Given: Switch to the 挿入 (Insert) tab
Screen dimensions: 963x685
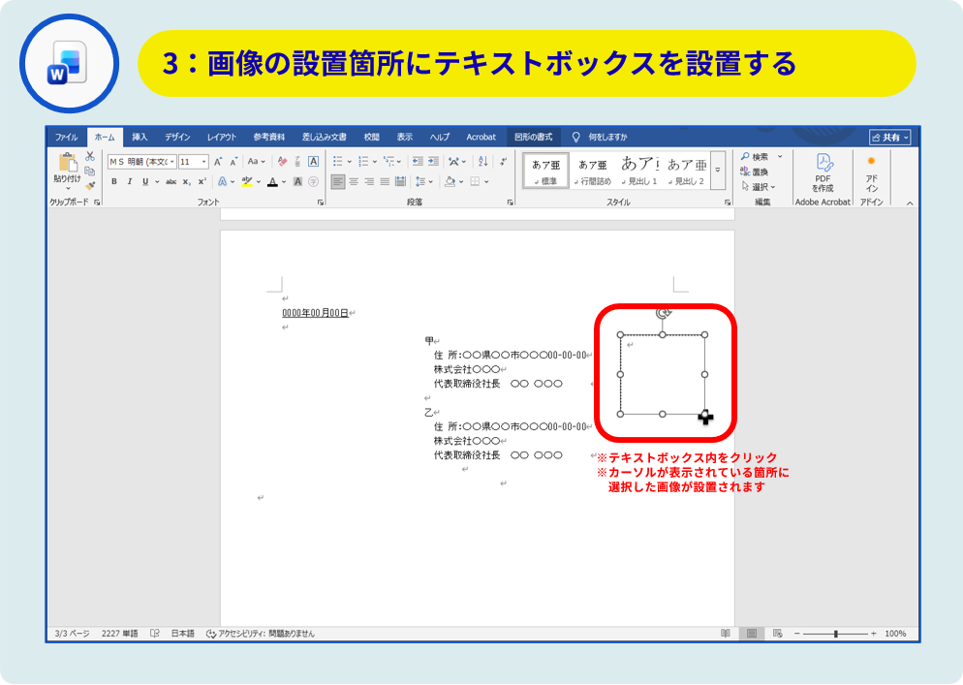Looking at the screenshot, I should point(140,138).
